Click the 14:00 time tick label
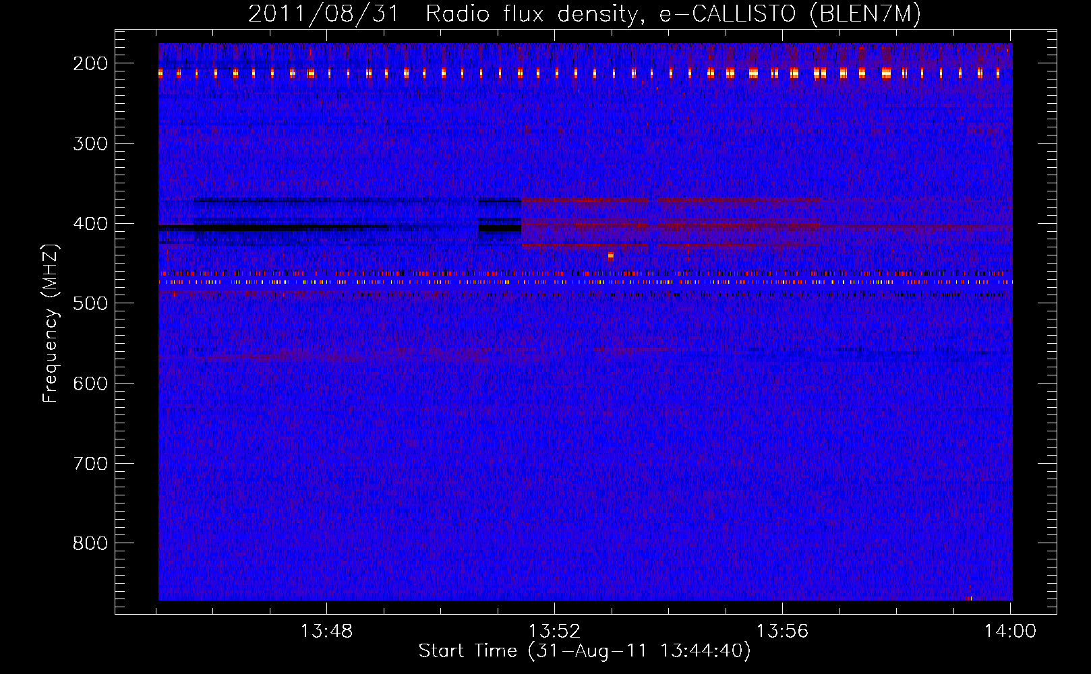 pos(1010,632)
